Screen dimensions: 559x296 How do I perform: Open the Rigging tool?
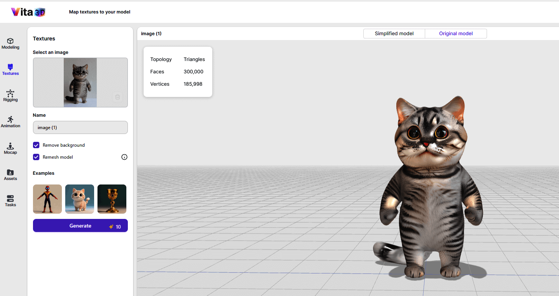(x=10, y=96)
